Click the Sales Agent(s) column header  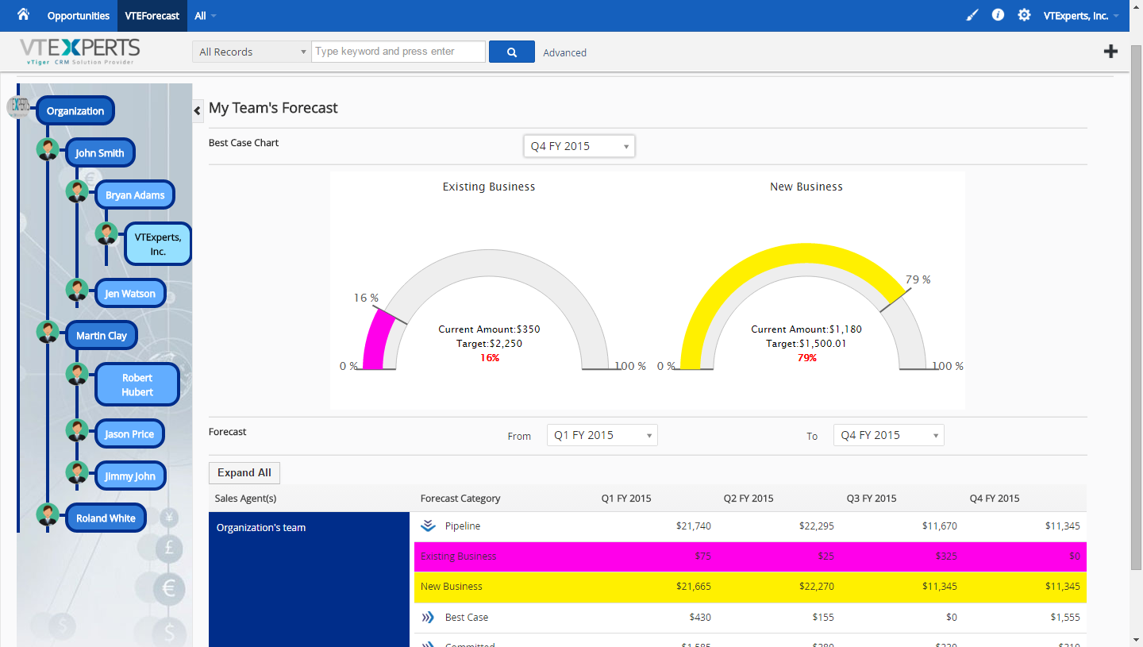[x=246, y=499]
